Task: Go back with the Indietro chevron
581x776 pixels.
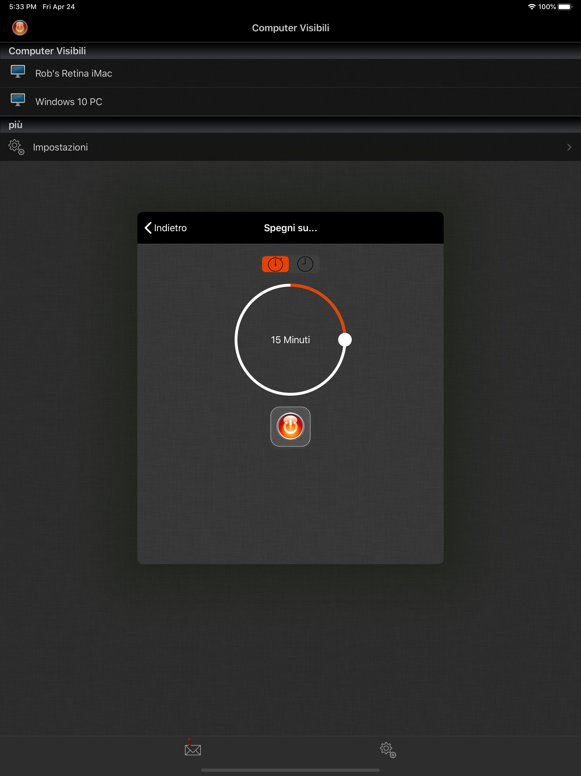Action: pos(148,228)
